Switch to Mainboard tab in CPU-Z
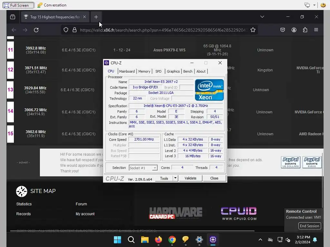 pyautogui.click(x=127, y=71)
